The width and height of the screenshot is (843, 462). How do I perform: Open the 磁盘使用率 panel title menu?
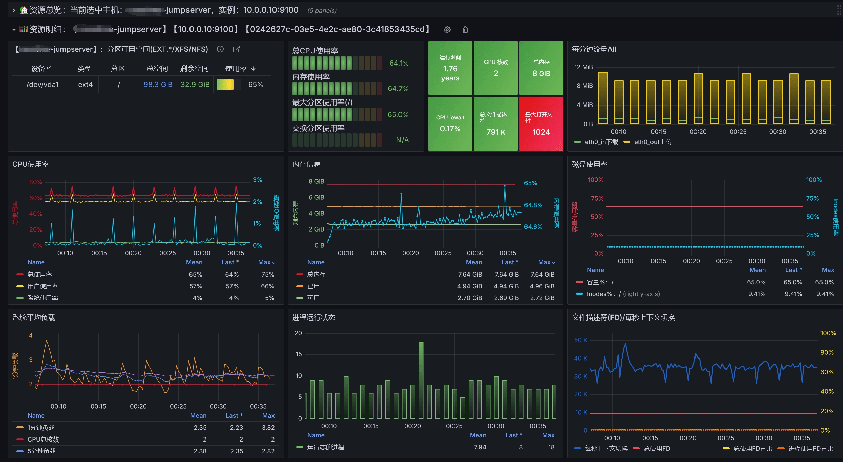(x=589, y=164)
